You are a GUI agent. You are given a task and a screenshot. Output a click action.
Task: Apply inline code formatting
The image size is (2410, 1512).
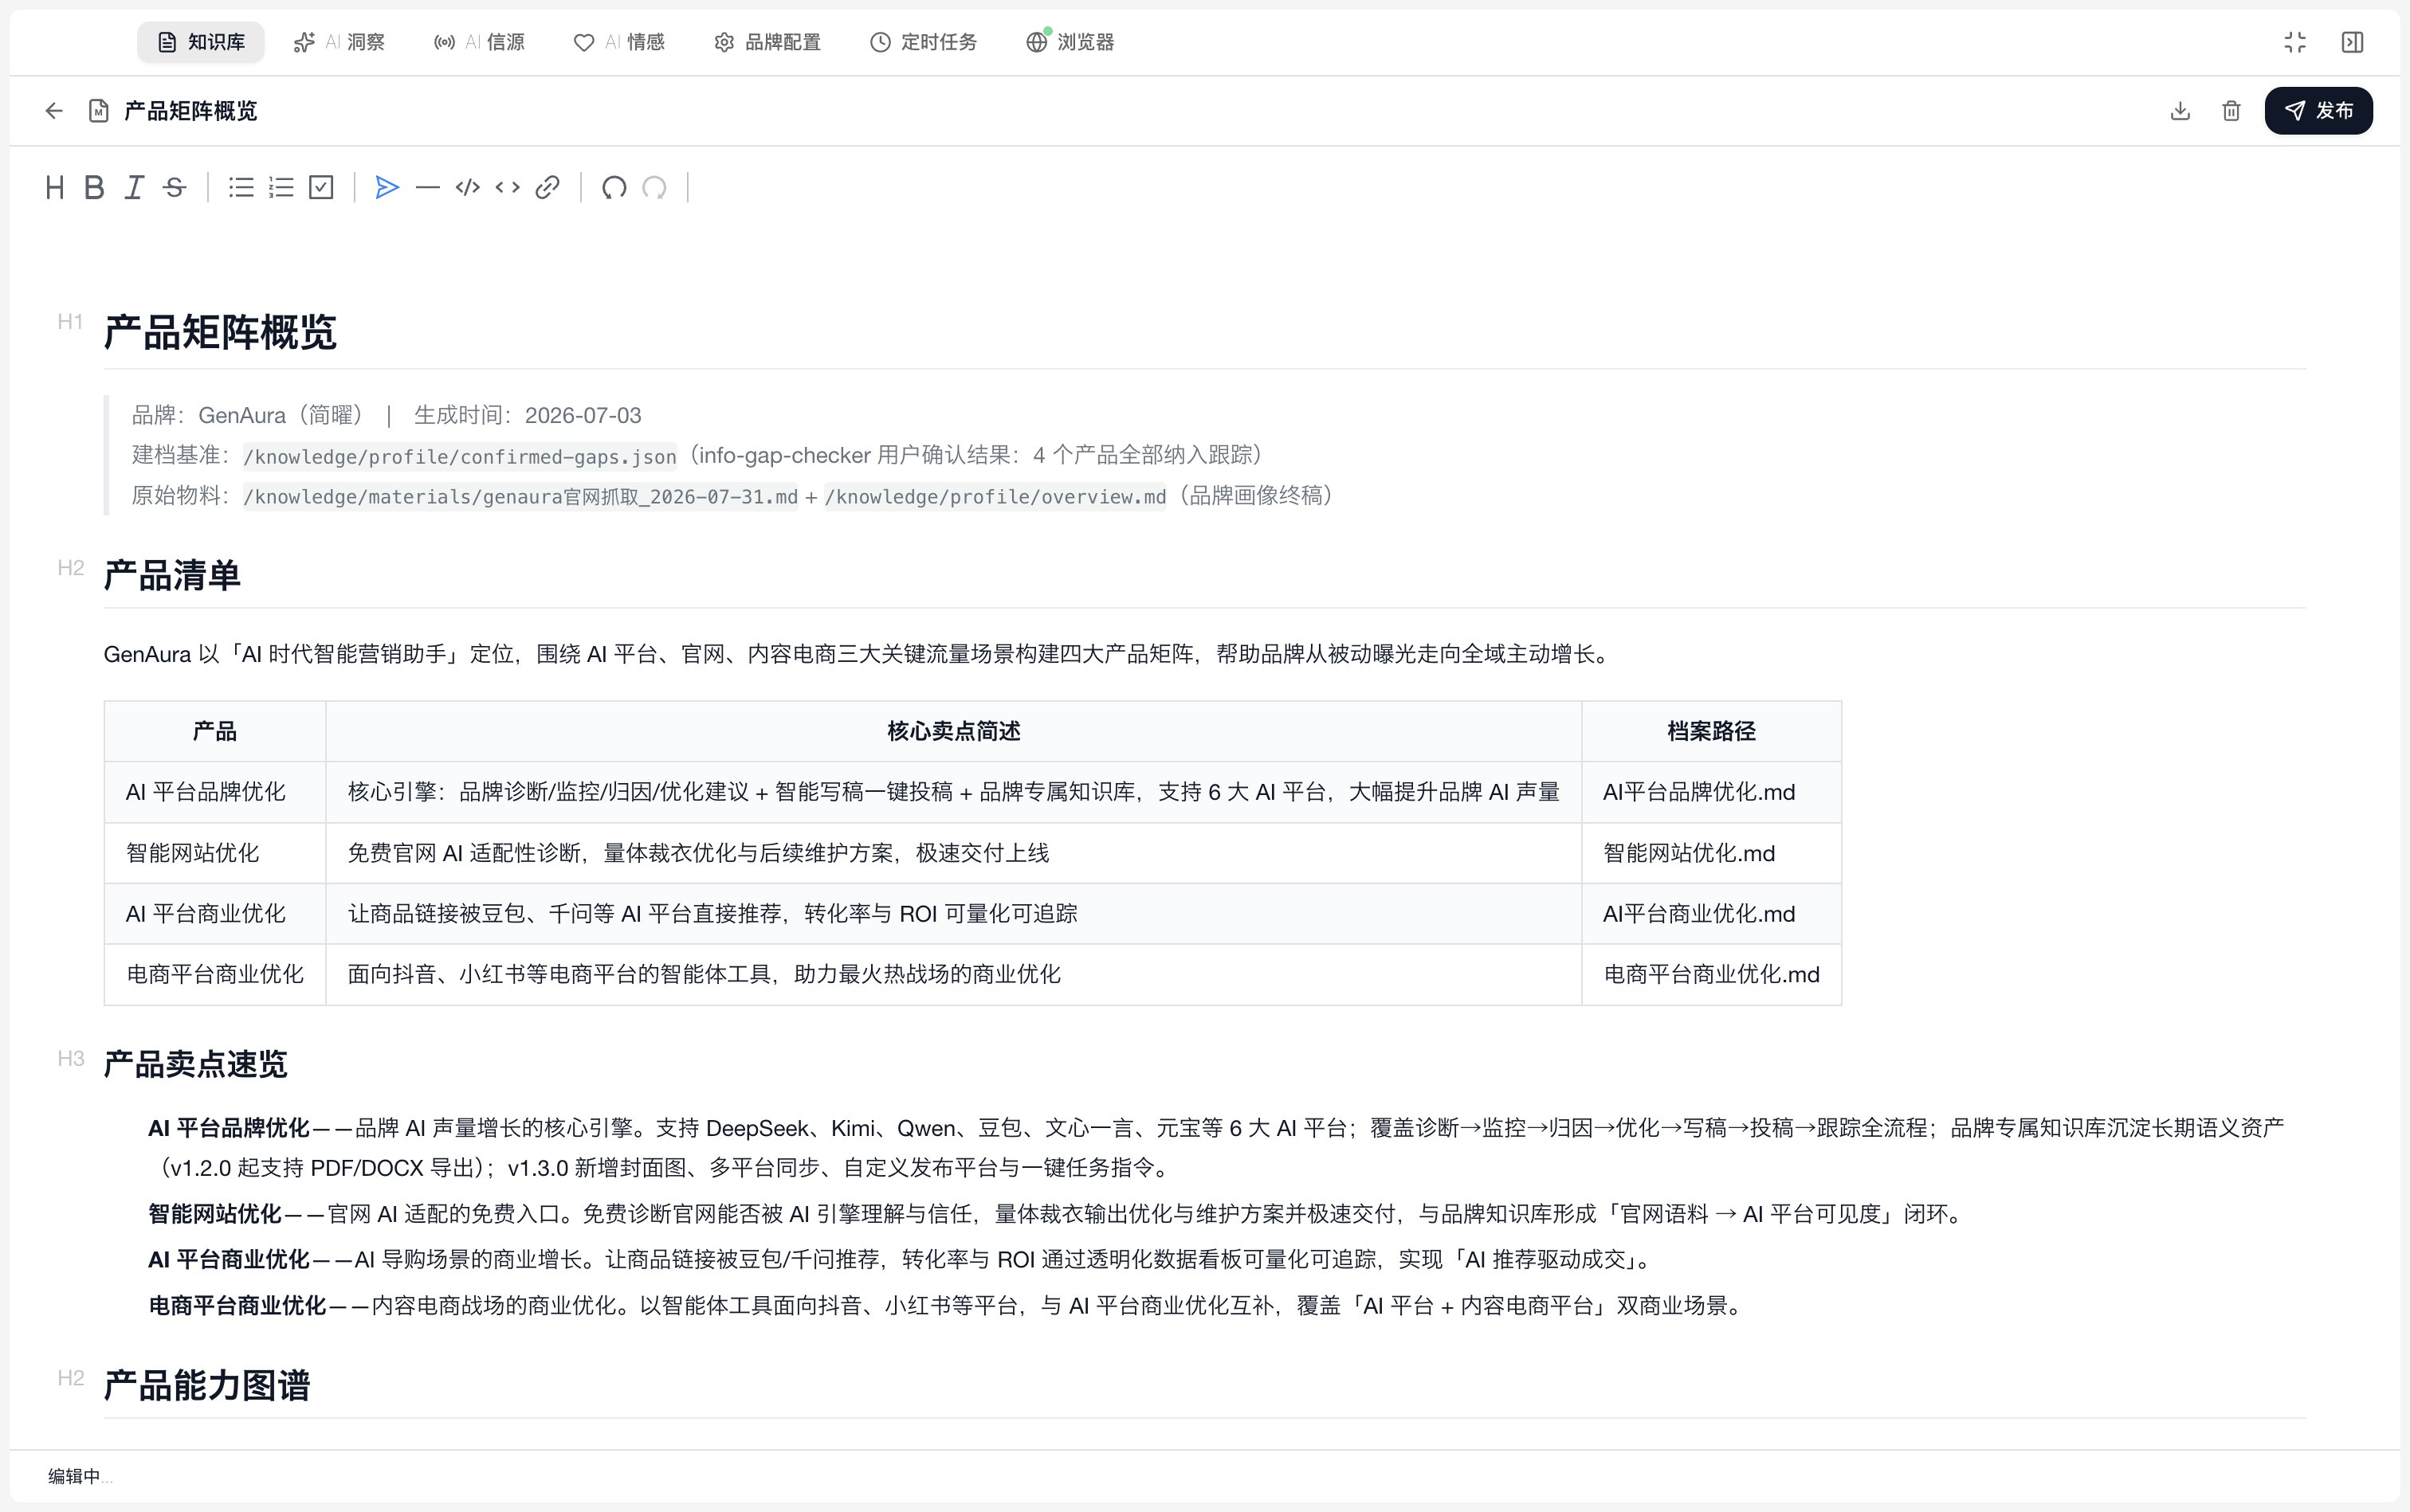coord(507,187)
